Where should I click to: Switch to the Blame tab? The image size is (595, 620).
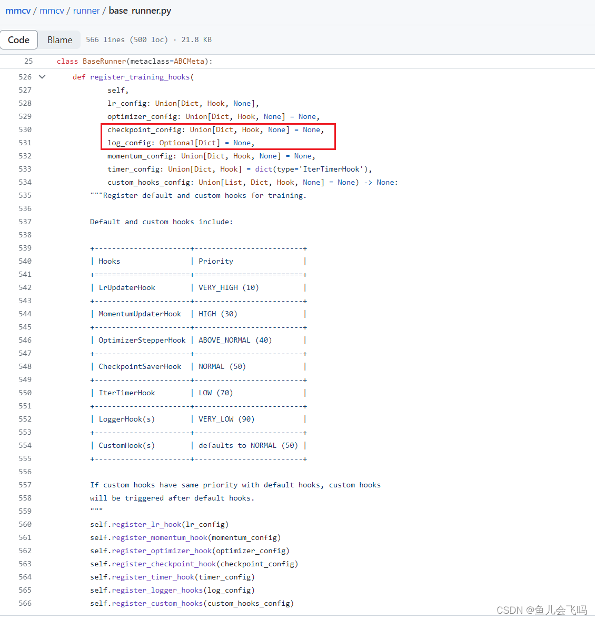[60, 39]
